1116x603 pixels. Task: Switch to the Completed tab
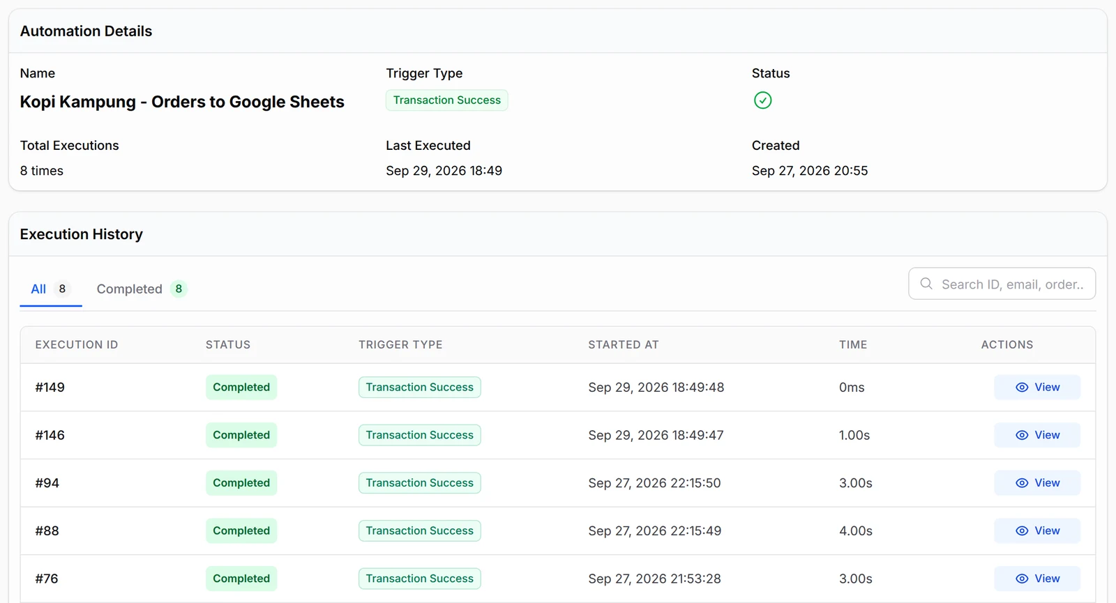pyautogui.click(x=142, y=289)
